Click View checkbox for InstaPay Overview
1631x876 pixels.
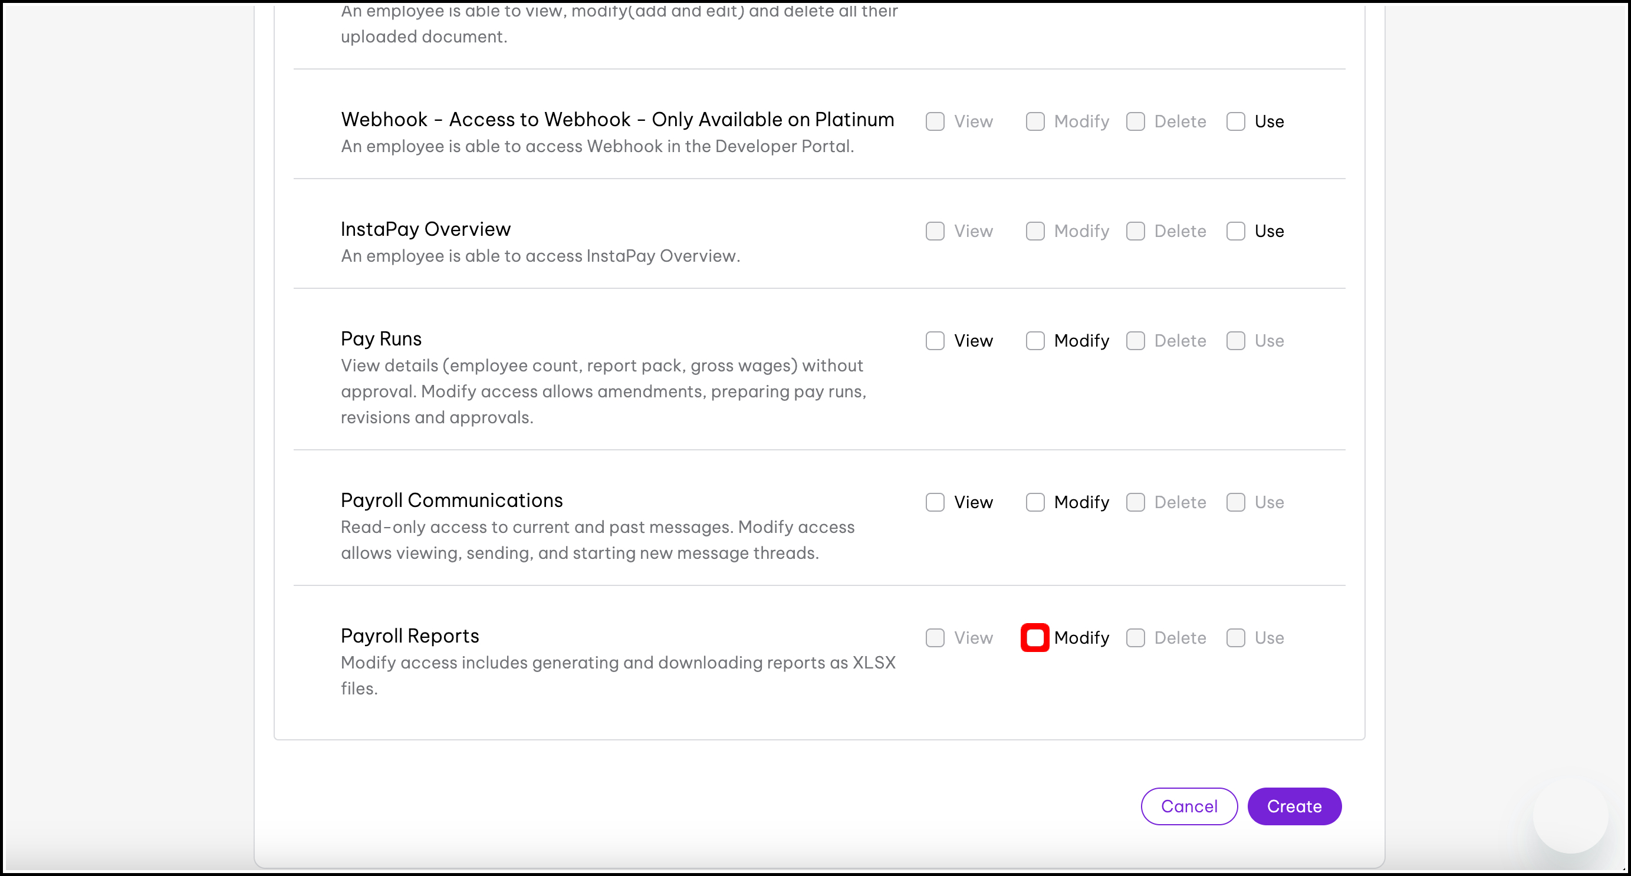pyautogui.click(x=935, y=231)
